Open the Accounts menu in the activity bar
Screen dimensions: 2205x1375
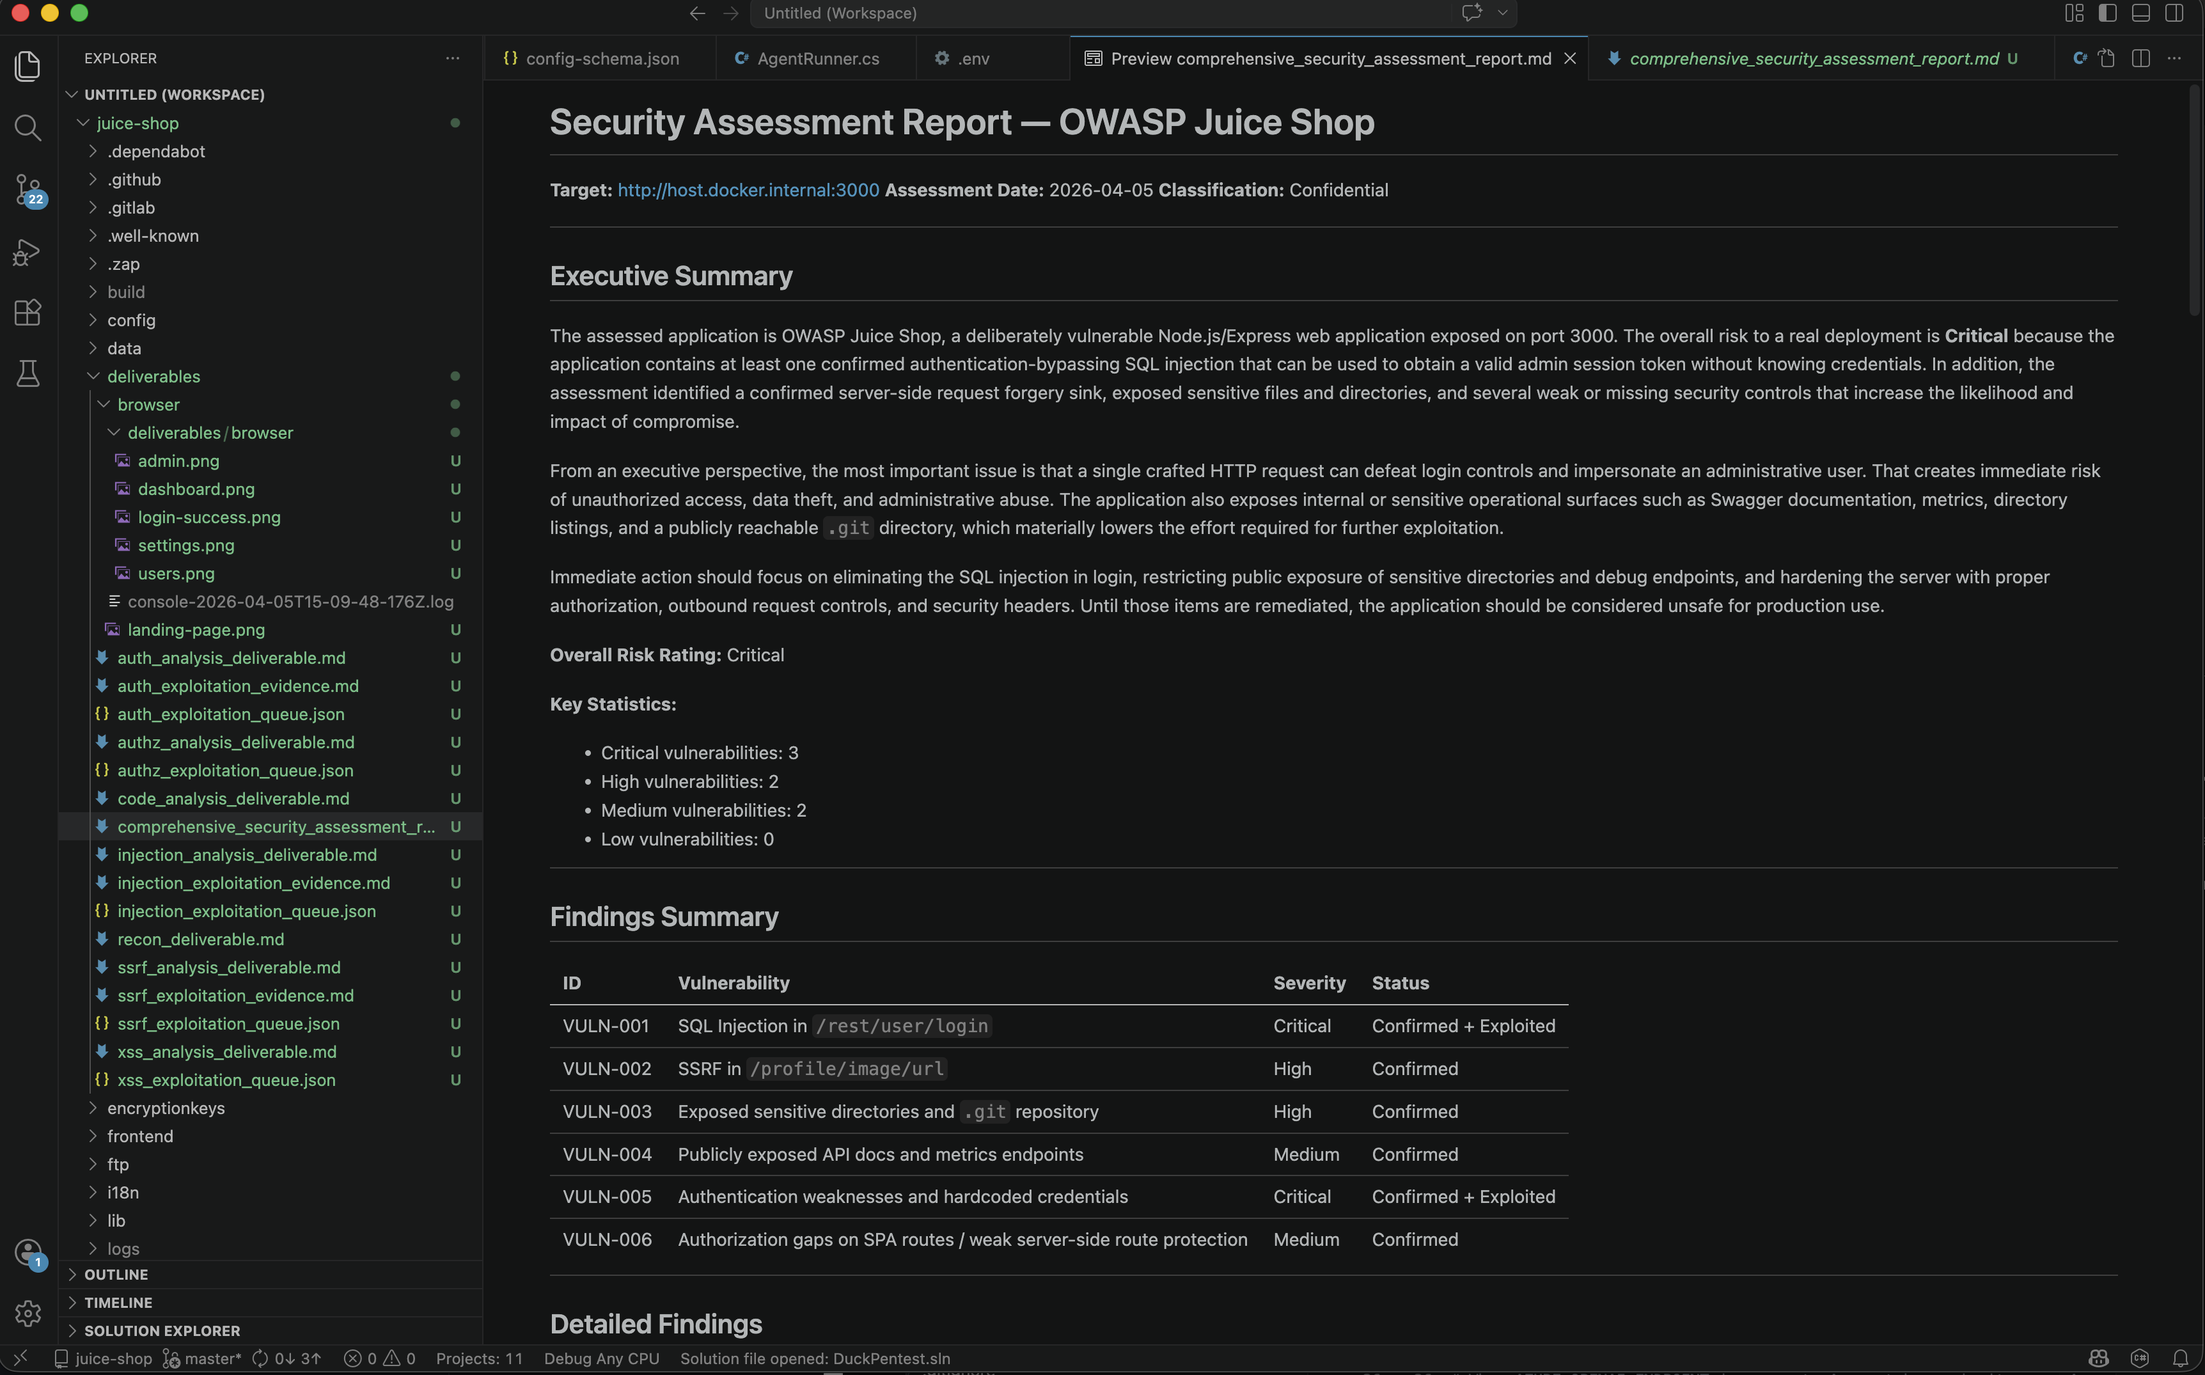click(28, 1253)
